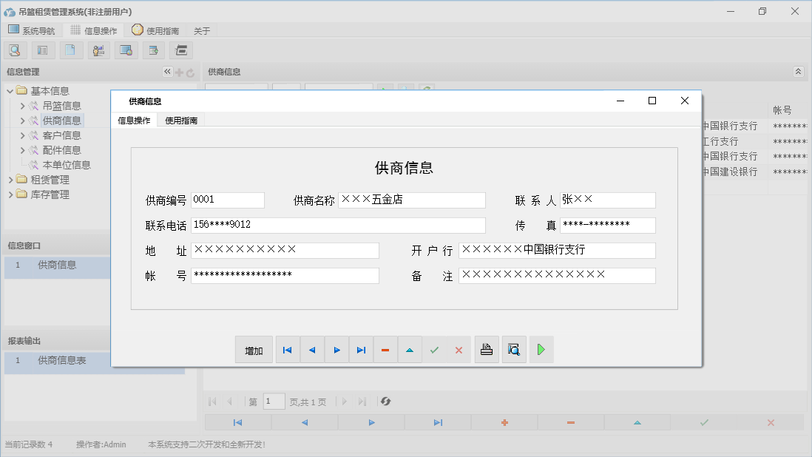The image size is (812, 457).
Task: Collapse the 信息管理 panel with double chevron
Action: (167, 72)
